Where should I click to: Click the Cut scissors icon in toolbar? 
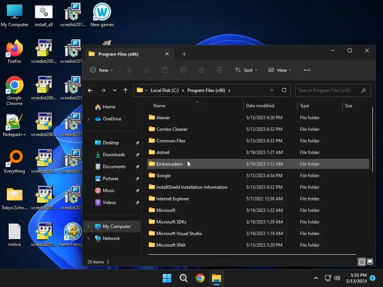click(129, 70)
